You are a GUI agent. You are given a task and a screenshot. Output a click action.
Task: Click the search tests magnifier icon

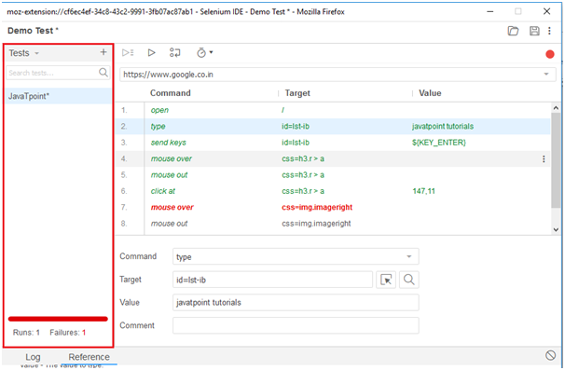click(103, 73)
